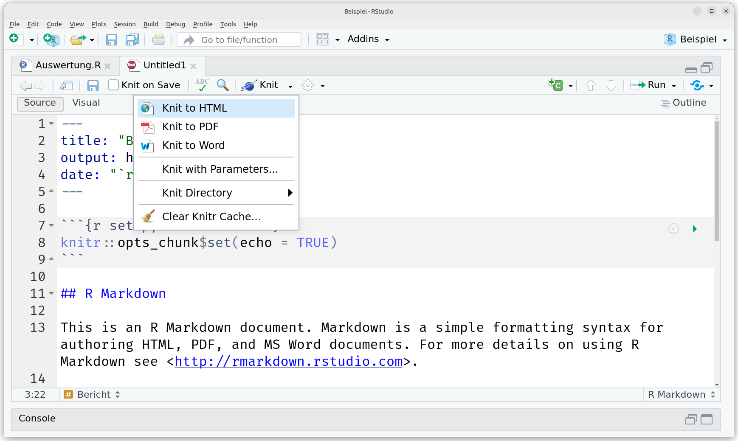The height and width of the screenshot is (441, 738).
Task: Toggle the Knit options dropdown arrow
Action: [290, 86]
